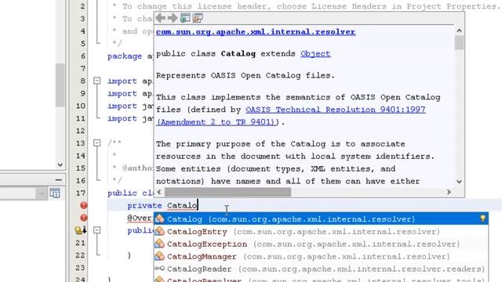
Task: Click the class icon beside CatalogManager
Action: (x=159, y=256)
